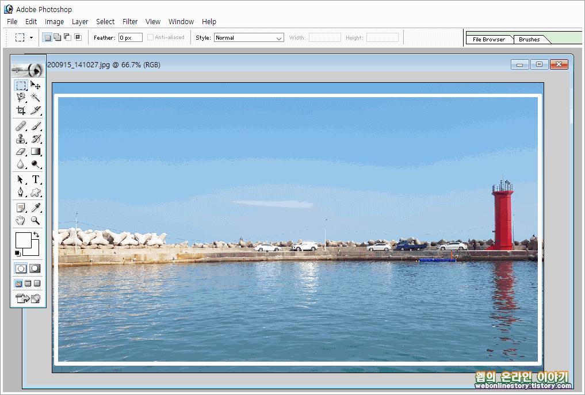
Task: Click the marquee tool preset icon in options bar
Action: point(20,38)
